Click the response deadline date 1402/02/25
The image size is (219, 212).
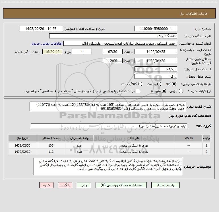(156, 52)
